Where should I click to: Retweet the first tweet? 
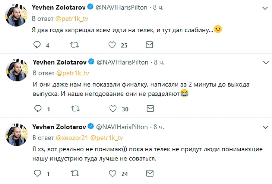(x=75, y=45)
